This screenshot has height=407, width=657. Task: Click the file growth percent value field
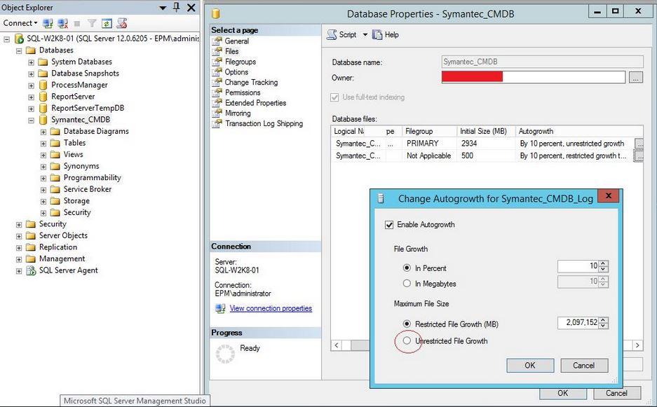pos(578,266)
